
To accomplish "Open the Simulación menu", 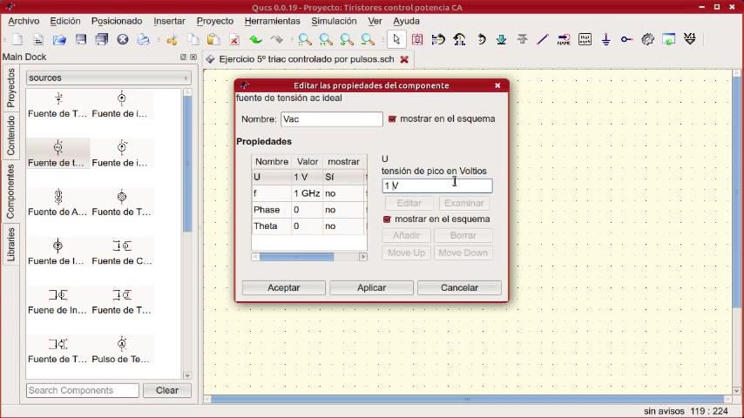I will point(333,21).
